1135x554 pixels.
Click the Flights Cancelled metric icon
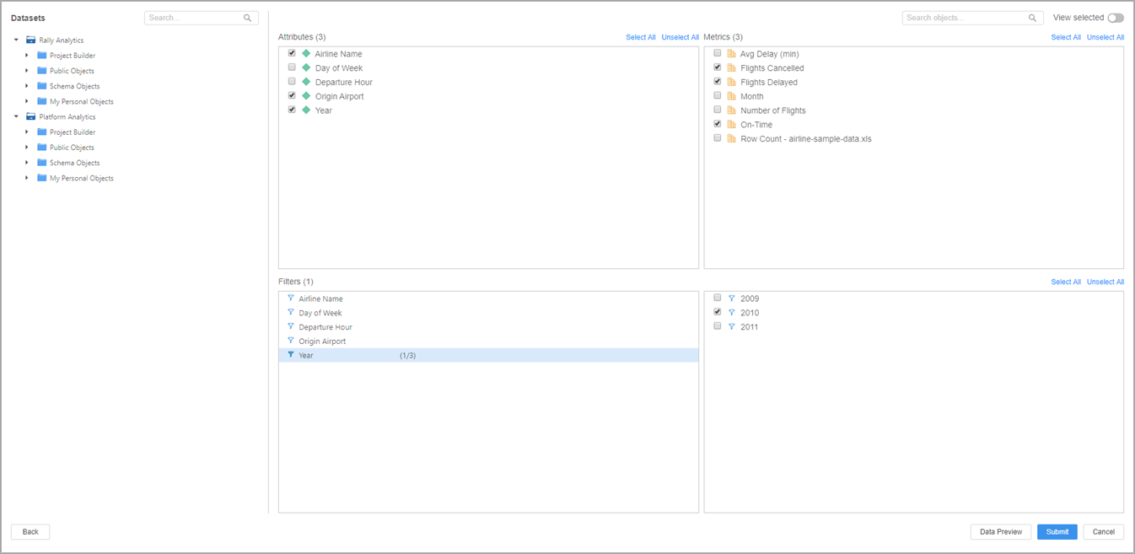[731, 68]
